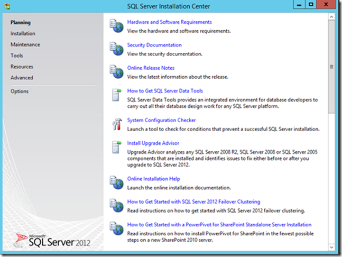Click 'Launch a tool to check for conditions' text
The width and height of the screenshot is (342, 257).
point(224,129)
